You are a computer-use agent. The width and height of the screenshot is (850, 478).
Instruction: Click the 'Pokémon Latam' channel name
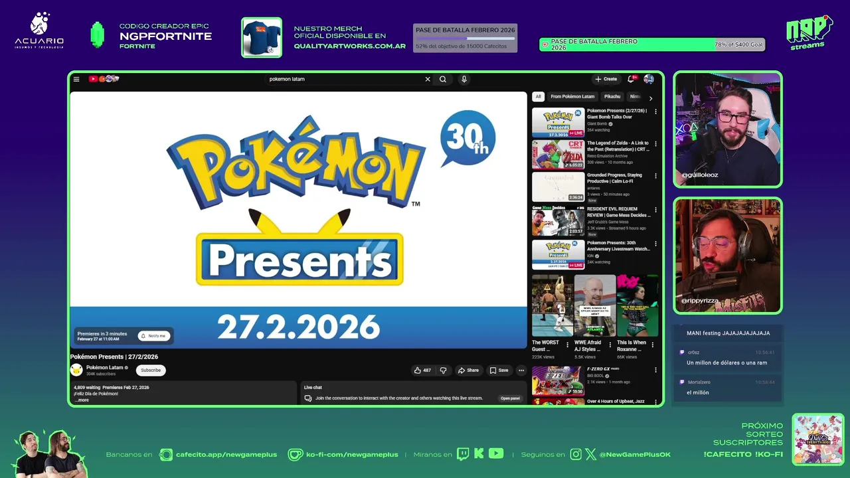[x=104, y=368]
